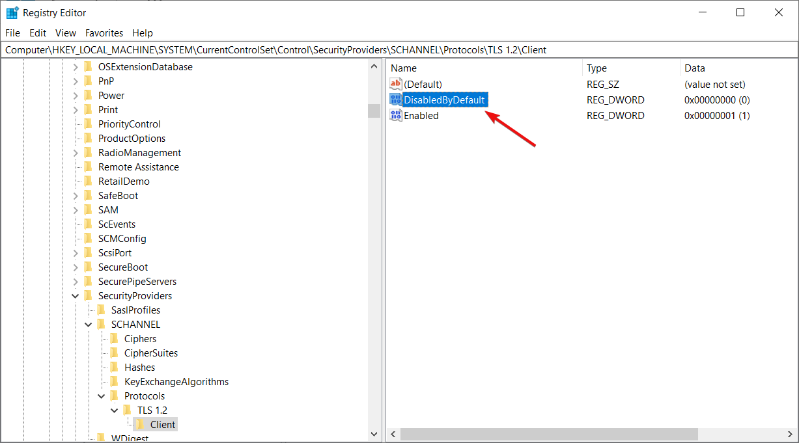Click the ScsiPort folder icon
Viewport: 799px width, 443px height.
(88, 252)
